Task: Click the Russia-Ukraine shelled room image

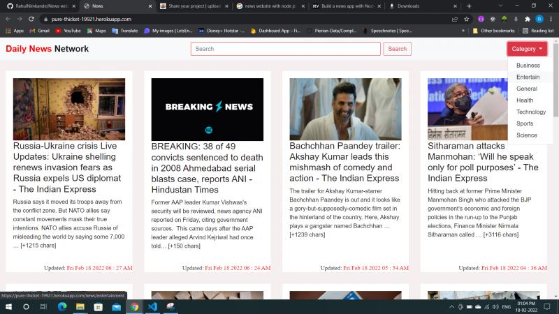Action: click(x=69, y=109)
